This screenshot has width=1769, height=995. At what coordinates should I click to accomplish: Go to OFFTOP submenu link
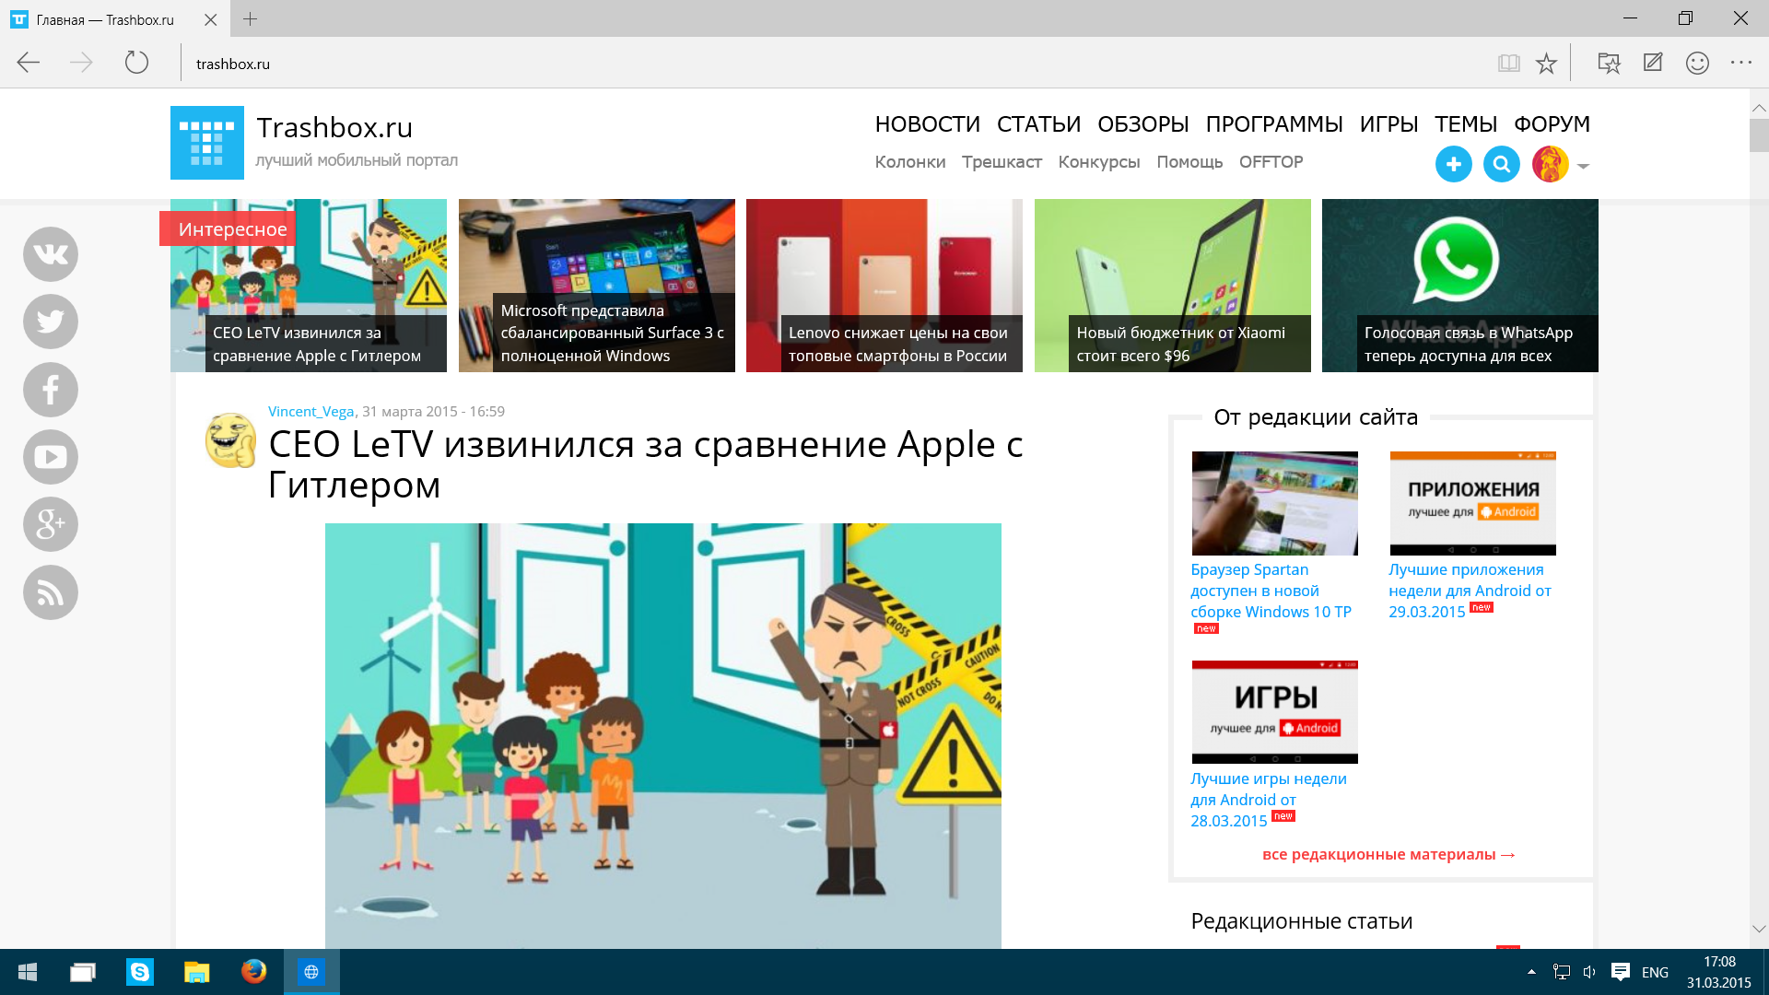point(1271,162)
